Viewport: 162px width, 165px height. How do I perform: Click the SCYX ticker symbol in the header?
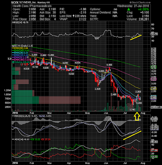point(15,2)
